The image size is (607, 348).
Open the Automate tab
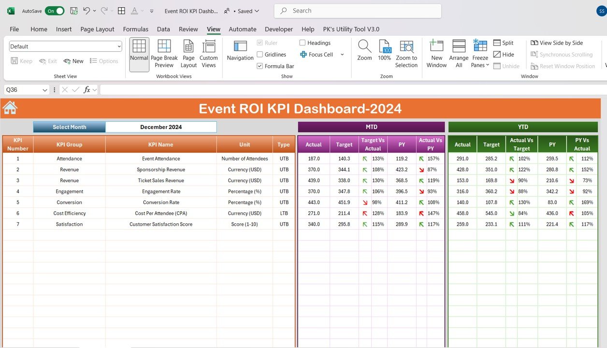click(x=243, y=29)
